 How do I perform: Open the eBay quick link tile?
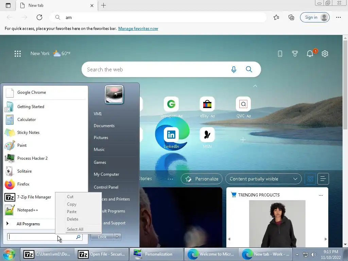pyautogui.click(x=207, y=104)
